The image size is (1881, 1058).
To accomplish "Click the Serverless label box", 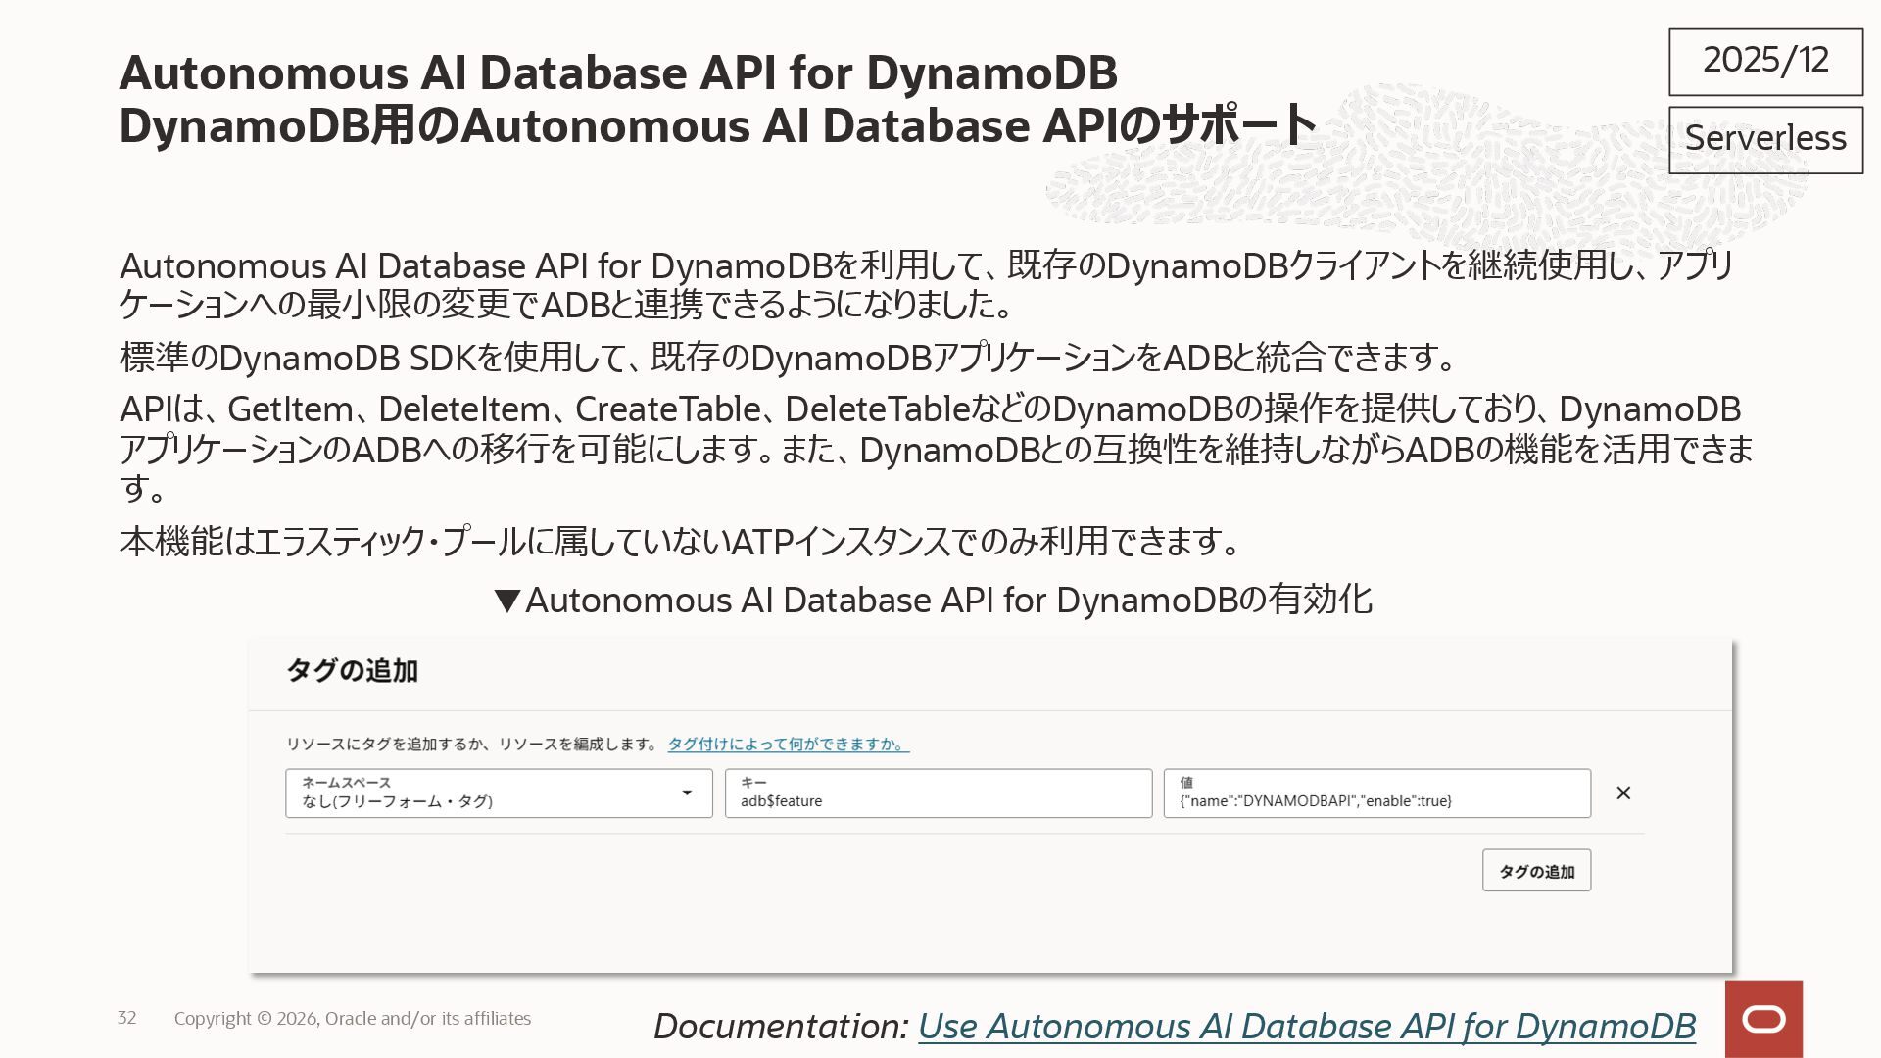I will 1765,139.
